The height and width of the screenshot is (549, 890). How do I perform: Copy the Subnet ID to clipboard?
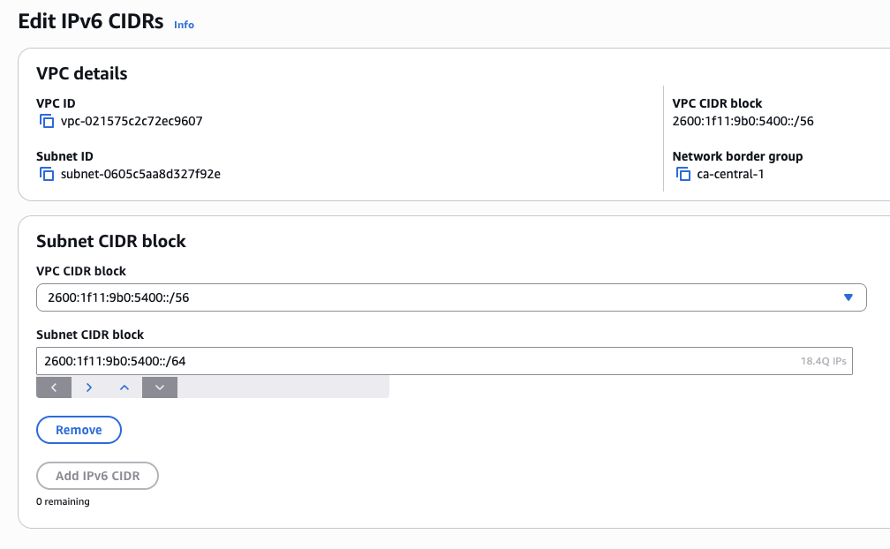(x=47, y=175)
